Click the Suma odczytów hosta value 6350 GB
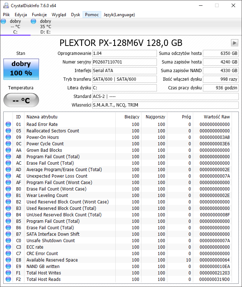The width and height of the screenshot is (242, 287). [221, 53]
